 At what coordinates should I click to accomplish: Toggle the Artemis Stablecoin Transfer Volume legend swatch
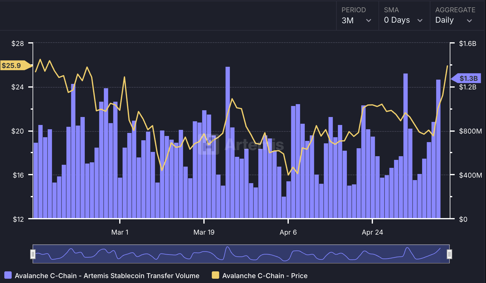(8, 275)
